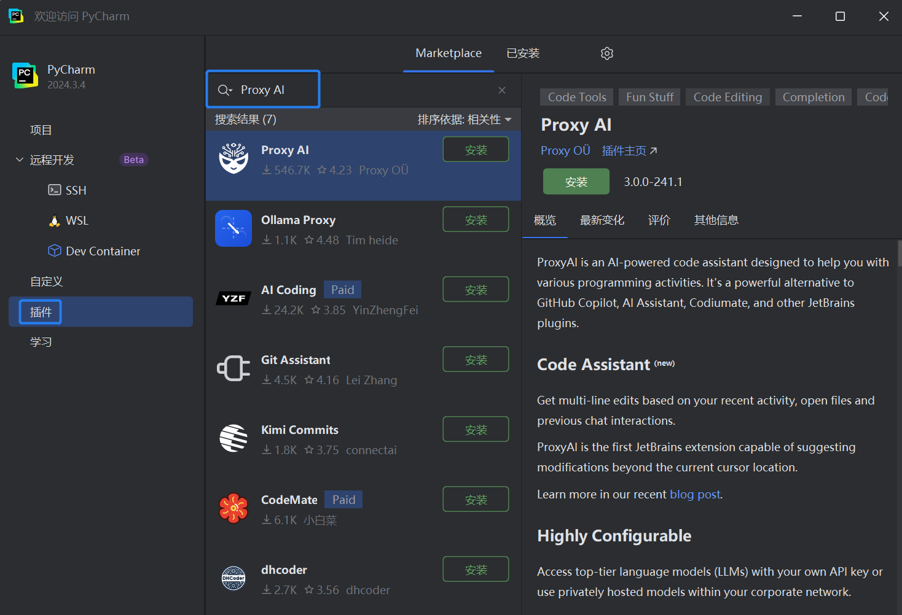Switch to the 已安装 tab

tap(523, 53)
